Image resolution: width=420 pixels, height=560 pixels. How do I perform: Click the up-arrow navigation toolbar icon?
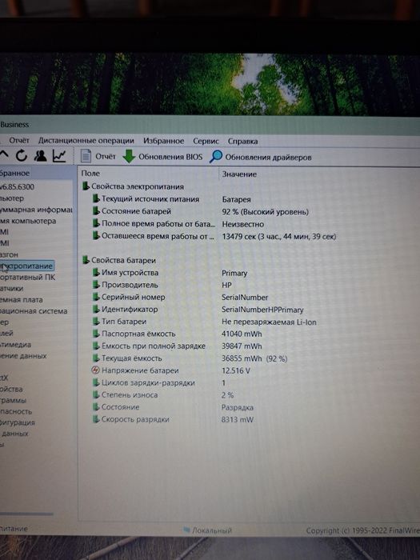click(4, 155)
